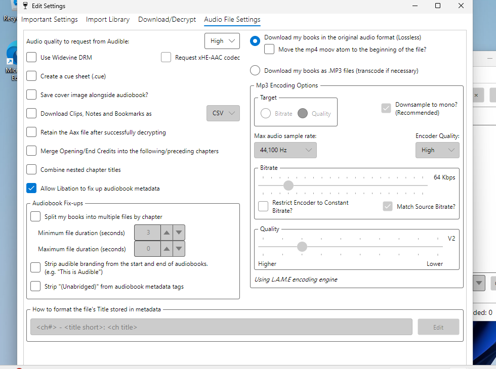
Task: Click the "Using L.A.M.E encoding engine" note
Action: tap(296, 279)
